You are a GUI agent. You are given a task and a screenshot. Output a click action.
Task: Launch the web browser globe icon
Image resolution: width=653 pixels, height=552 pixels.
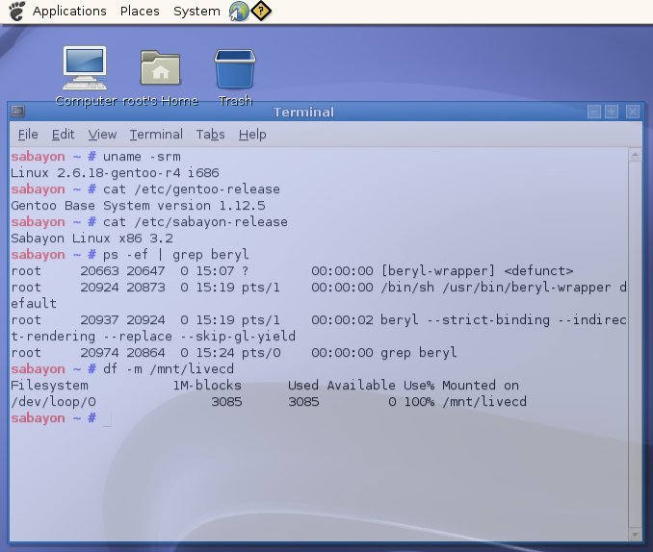click(x=239, y=11)
